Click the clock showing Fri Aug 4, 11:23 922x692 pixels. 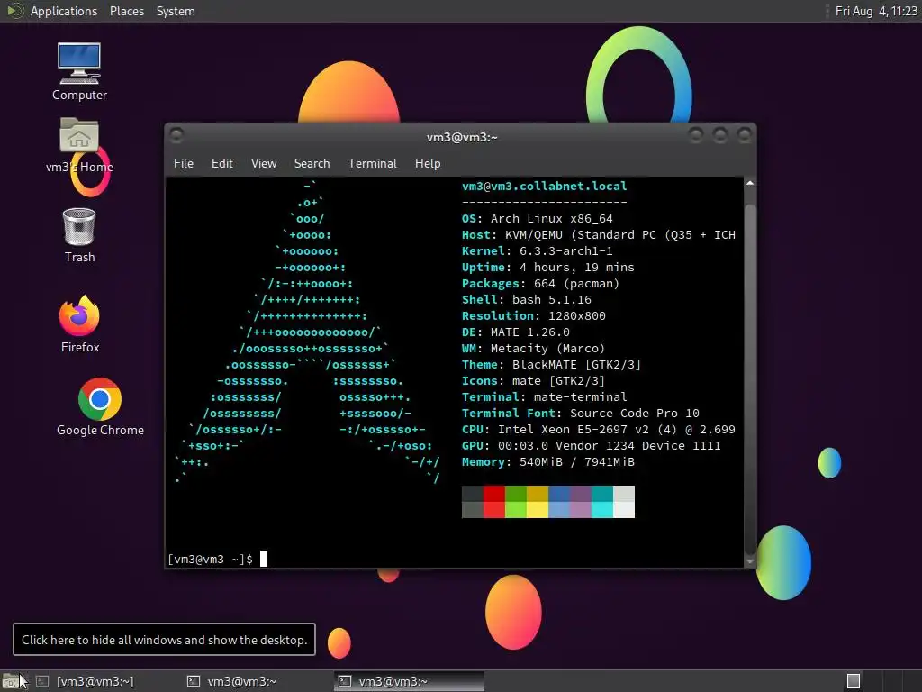pos(876,11)
